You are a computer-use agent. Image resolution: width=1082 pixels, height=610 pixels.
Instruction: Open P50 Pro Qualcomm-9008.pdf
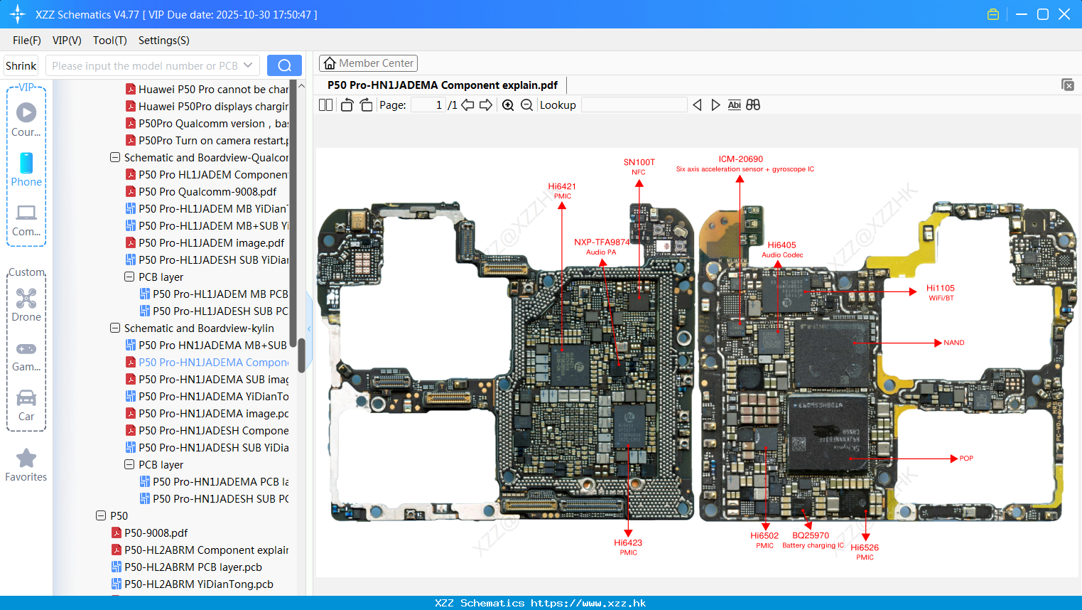(201, 191)
